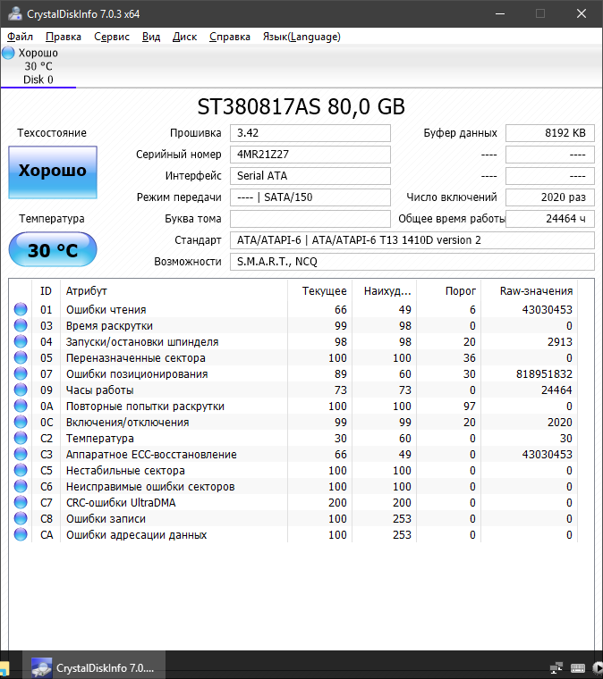Open the Правка menu
The height and width of the screenshot is (679, 603).
click(64, 37)
